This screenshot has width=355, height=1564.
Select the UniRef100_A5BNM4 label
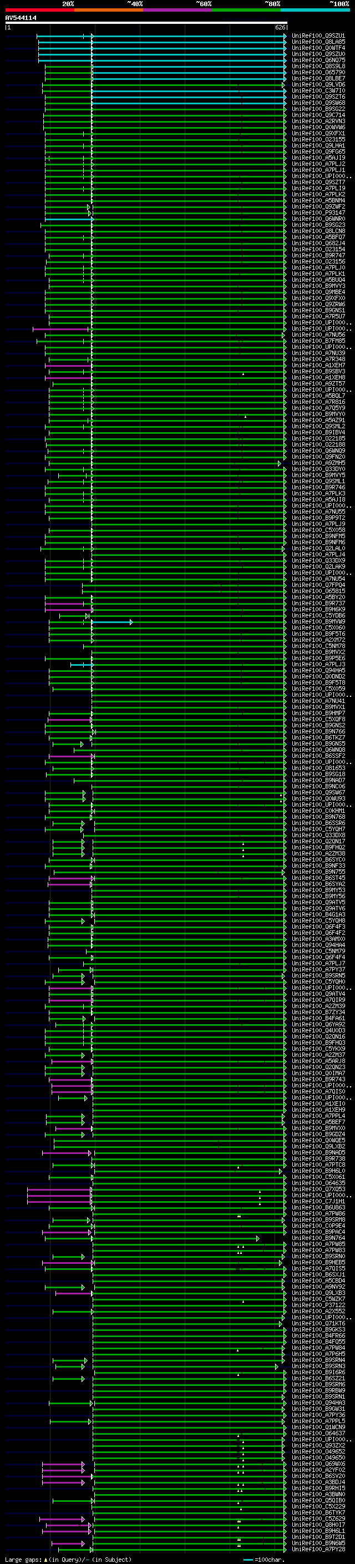[x=318, y=200]
